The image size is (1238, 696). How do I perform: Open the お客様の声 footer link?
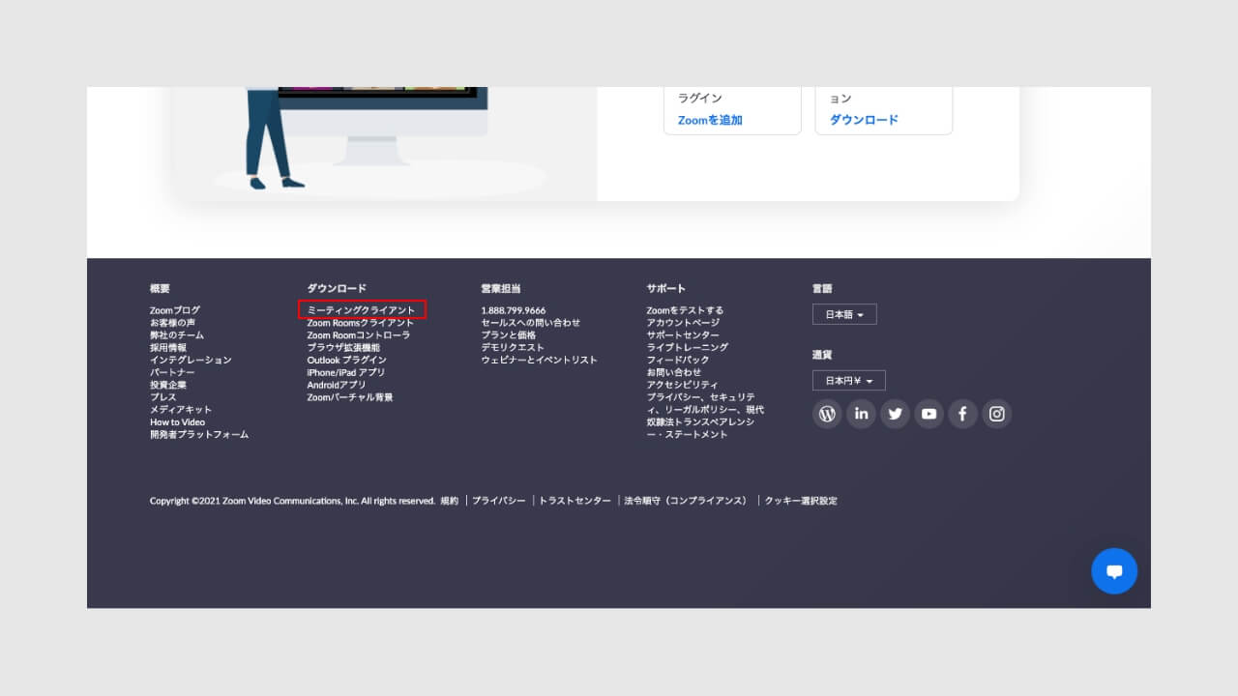pyautogui.click(x=172, y=323)
